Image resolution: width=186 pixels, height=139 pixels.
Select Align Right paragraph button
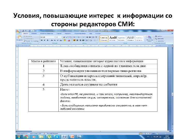click(x=80, y=40)
